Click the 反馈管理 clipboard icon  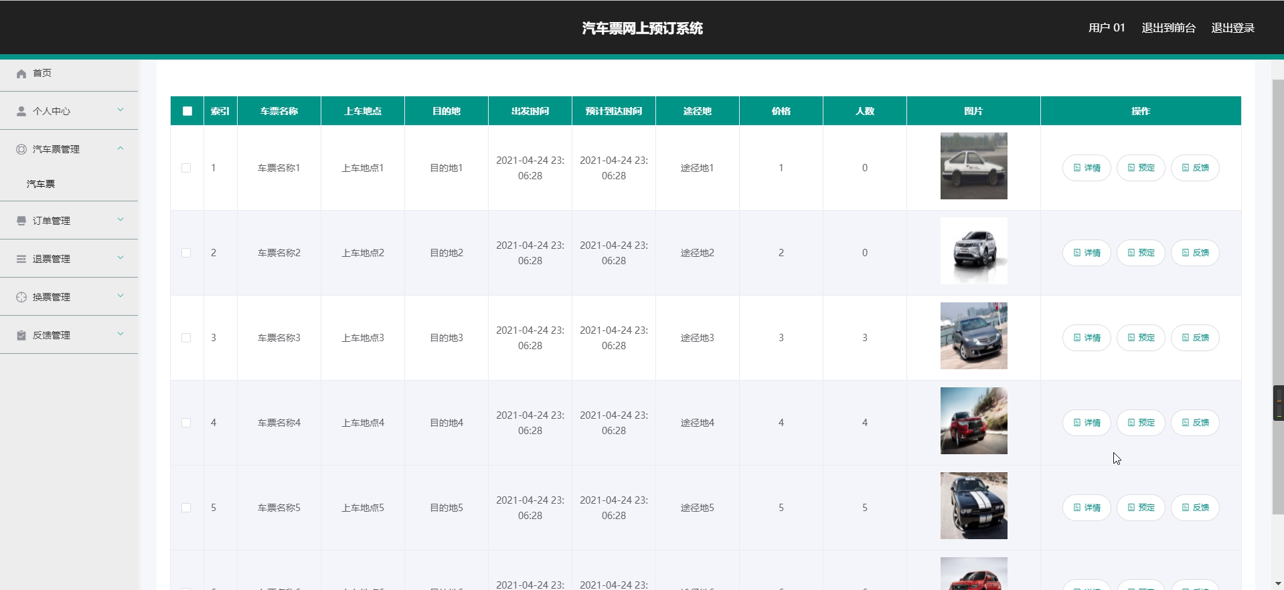21,335
